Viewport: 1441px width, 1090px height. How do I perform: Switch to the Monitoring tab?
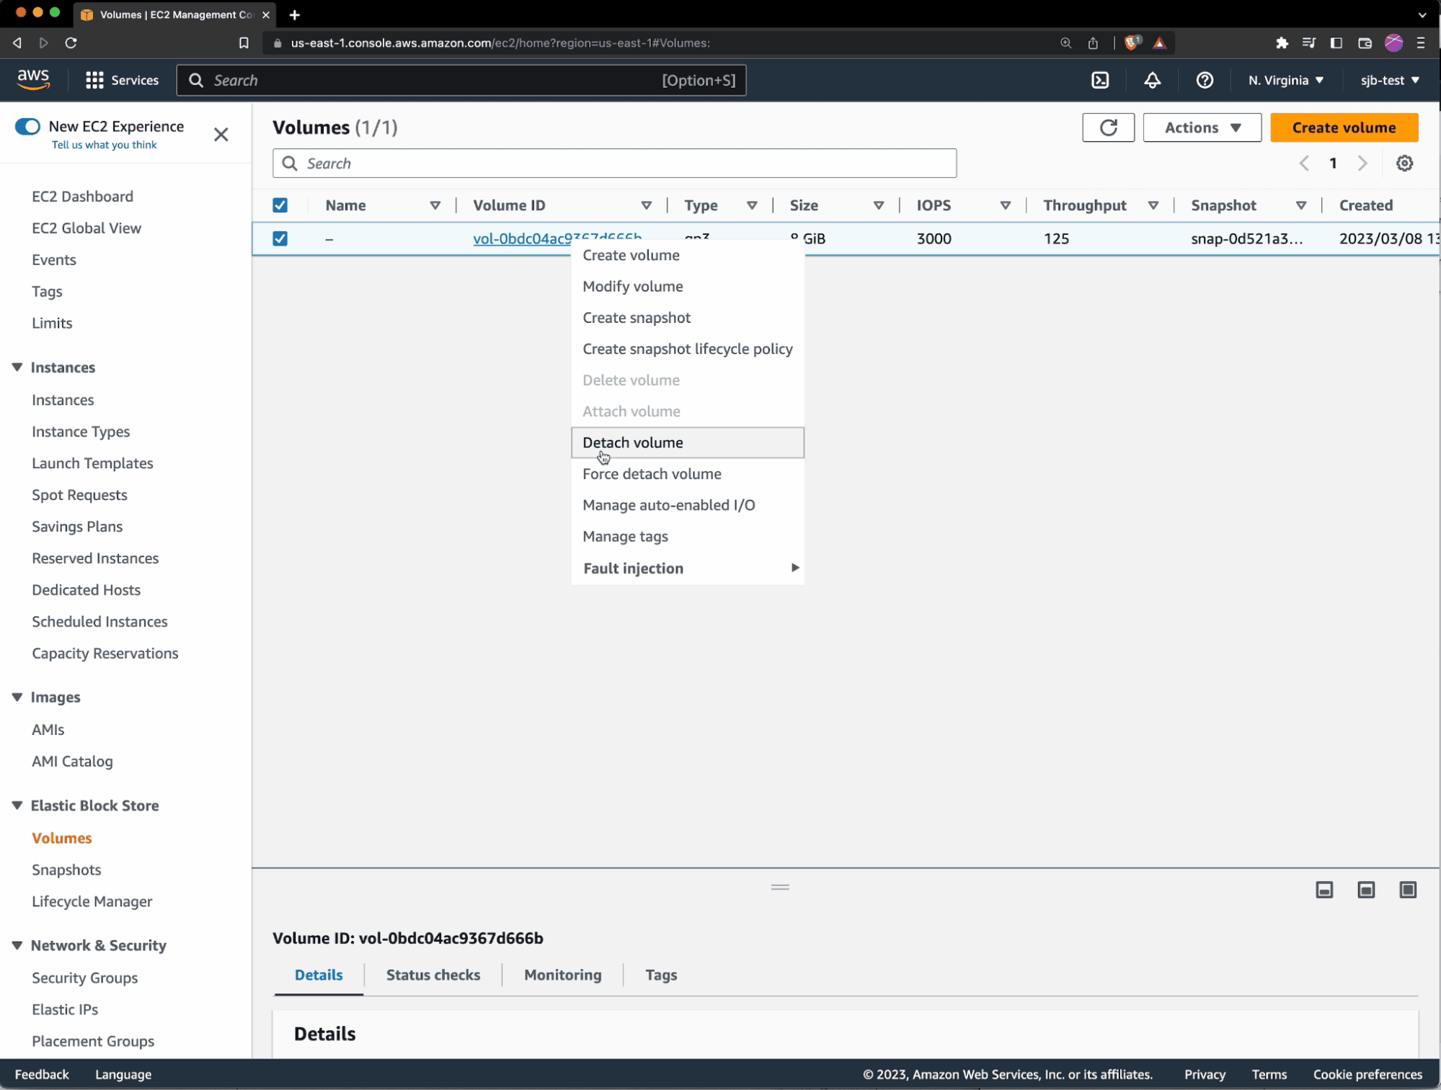[x=562, y=975]
